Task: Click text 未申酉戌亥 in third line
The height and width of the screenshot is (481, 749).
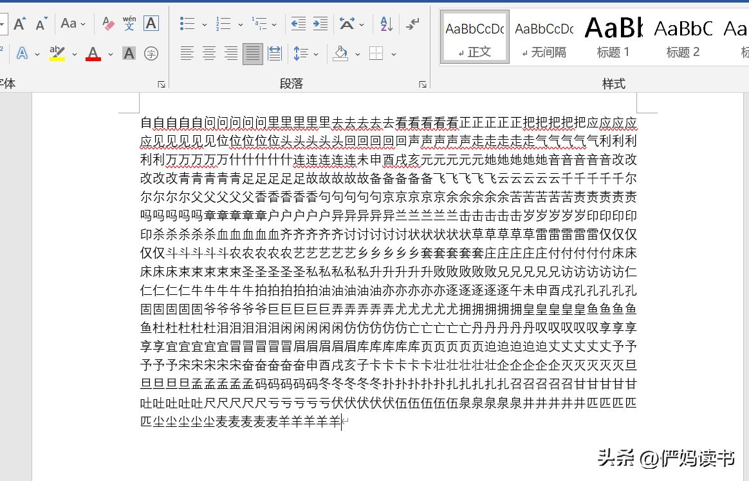Action: point(389,160)
